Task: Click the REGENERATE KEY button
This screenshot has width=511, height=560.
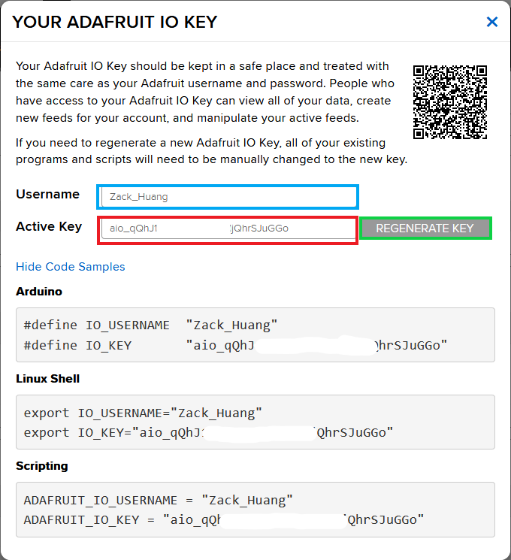Action: (x=425, y=229)
